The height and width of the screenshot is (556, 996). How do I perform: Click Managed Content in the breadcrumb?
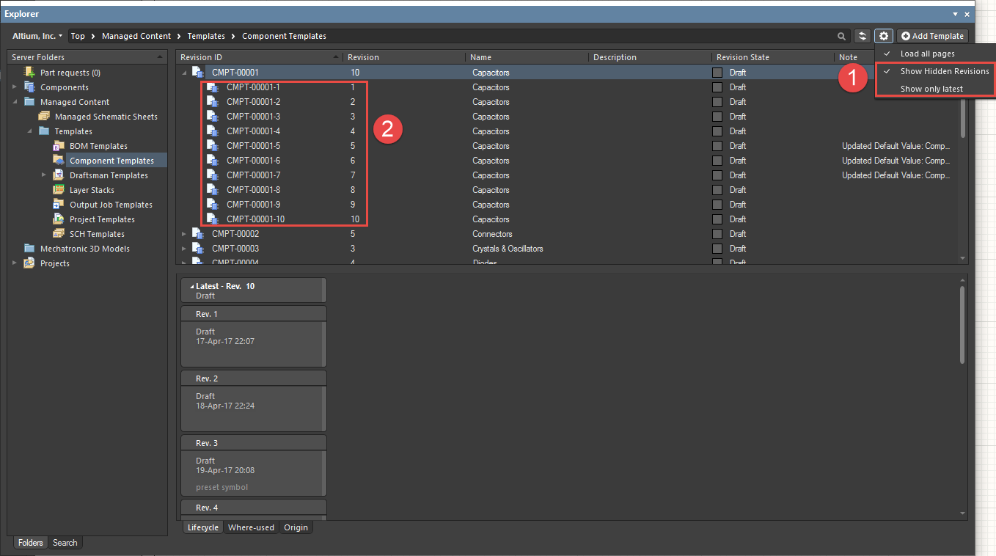136,36
